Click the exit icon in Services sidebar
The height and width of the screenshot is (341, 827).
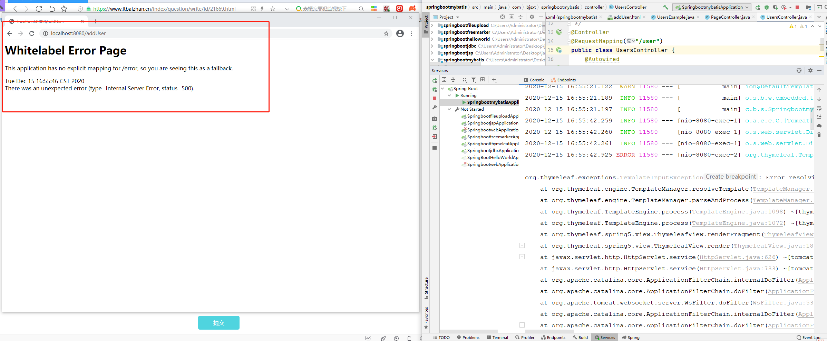coord(435,137)
